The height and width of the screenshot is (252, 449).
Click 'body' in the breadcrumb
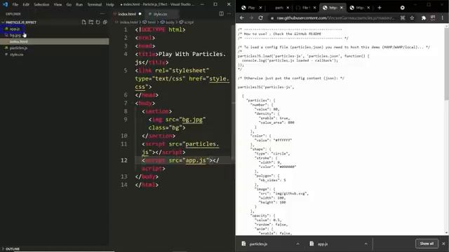pos(170,22)
